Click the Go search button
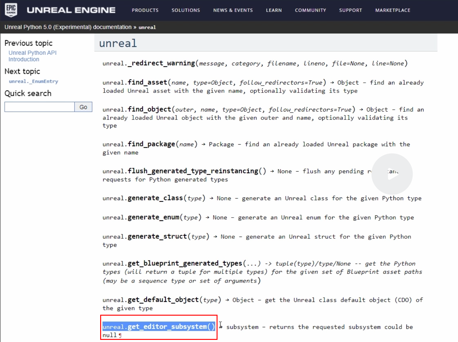The image size is (458, 342). point(83,107)
